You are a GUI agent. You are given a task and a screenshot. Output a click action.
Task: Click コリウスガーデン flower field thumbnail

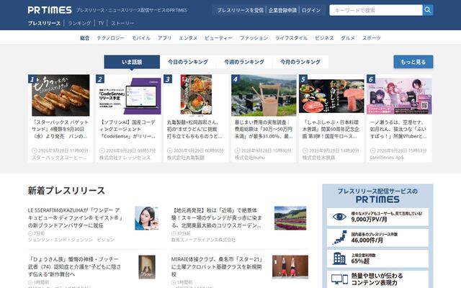pos(290,218)
